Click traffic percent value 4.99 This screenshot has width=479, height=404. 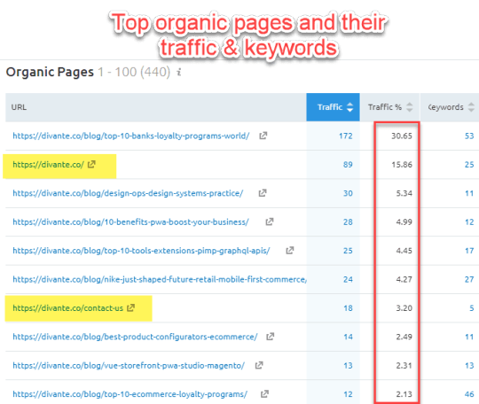click(404, 221)
